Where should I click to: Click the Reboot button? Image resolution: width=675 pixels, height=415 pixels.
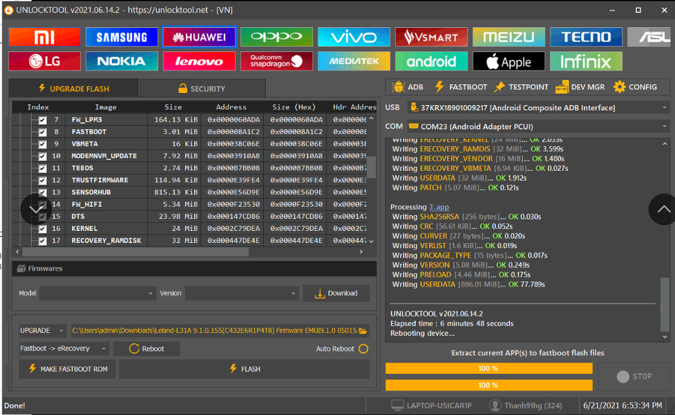pyautogui.click(x=146, y=349)
